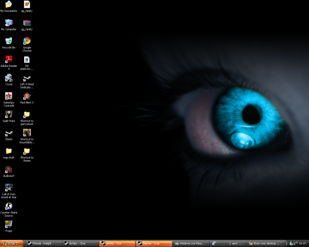Select the My Computer icon
Image resolution: width=309 pixels, height=247 pixels.
[x=9, y=23]
